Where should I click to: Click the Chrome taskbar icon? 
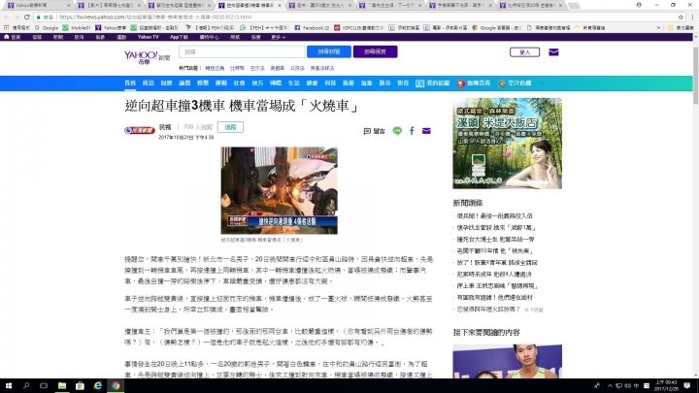pos(116,385)
